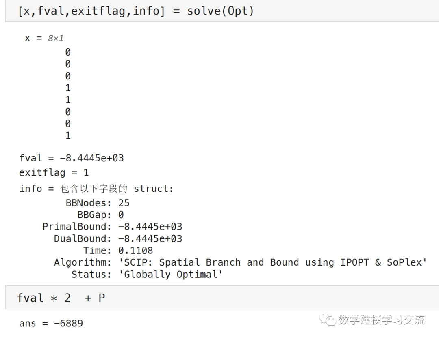
Task: Select the 8×1 size label beside x
Action: (x=56, y=38)
